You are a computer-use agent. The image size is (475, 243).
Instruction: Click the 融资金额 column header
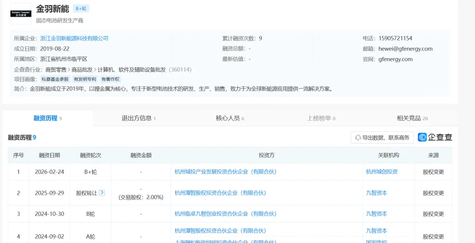click(141, 155)
